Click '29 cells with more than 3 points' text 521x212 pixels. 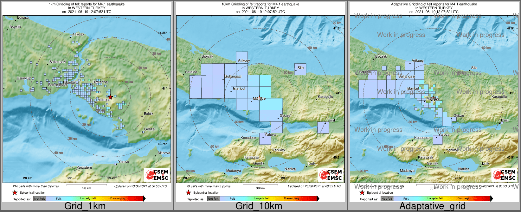209,186
